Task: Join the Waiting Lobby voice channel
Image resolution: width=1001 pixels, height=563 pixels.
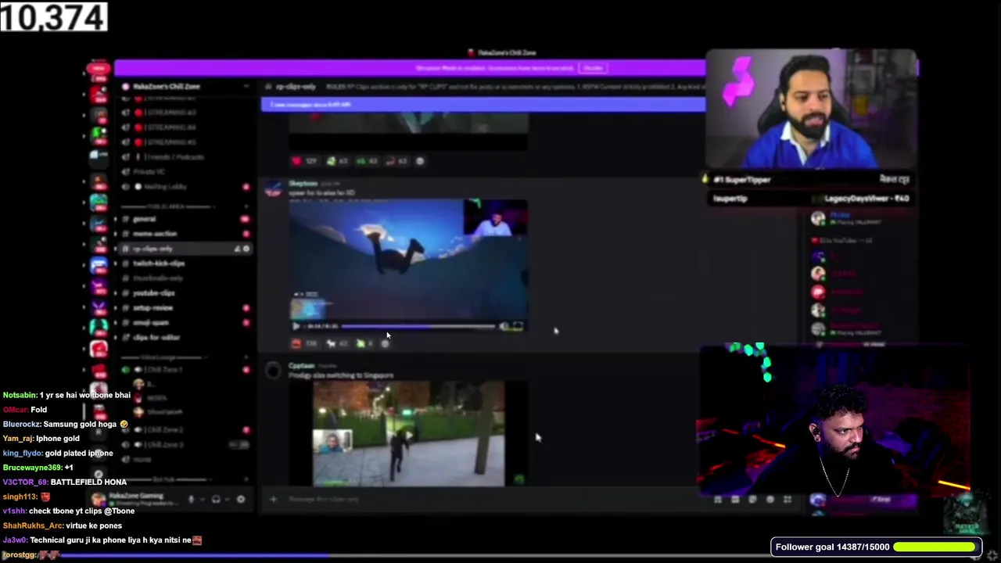Action: pyautogui.click(x=167, y=187)
